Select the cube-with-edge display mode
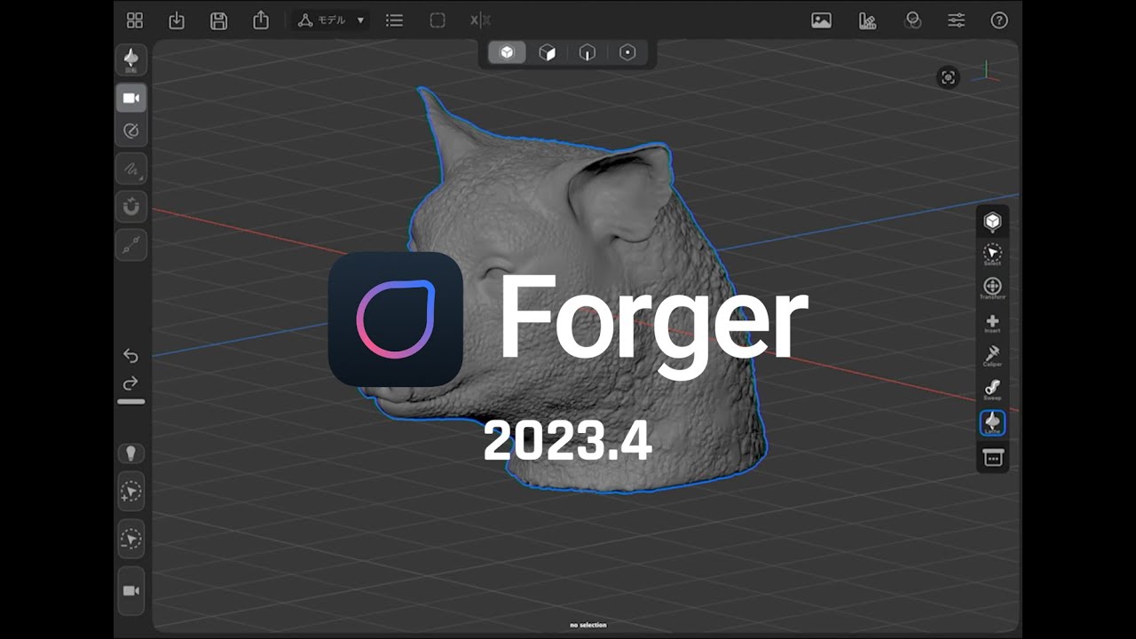Image resolution: width=1136 pixels, height=639 pixels. [588, 53]
